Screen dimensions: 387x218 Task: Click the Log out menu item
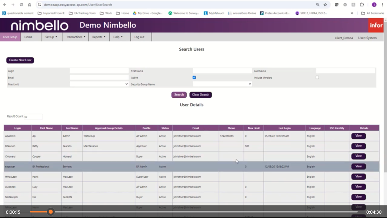[x=139, y=37]
